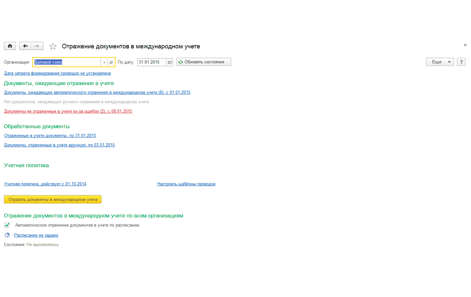The height and width of the screenshot is (297, 471).
Task: Open help with the question mark button
Action: (x=461, y=62)
